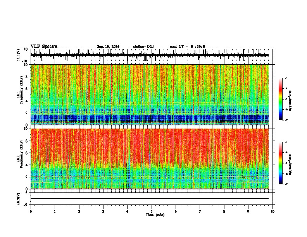Click the ch.1 spectrogram plot
Screen dimensions: 307x237
(x=150, y=94)
